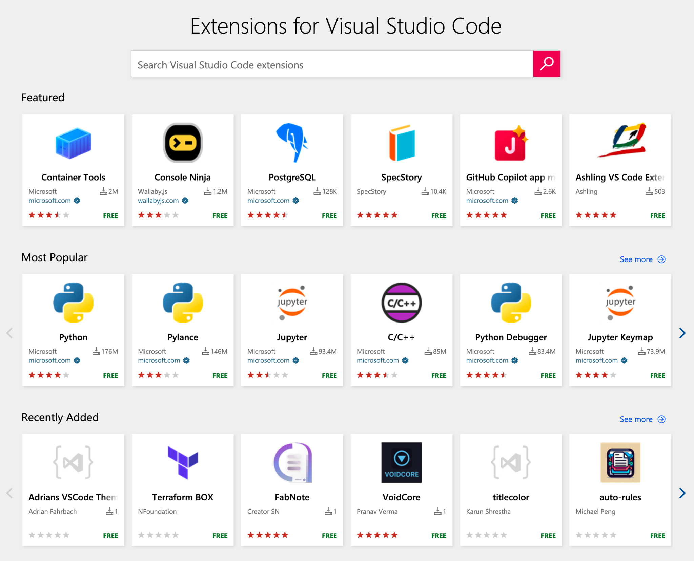Go back in Most Popular with left chevron
This screenshot has height=561, width=694.
(9, 333)
